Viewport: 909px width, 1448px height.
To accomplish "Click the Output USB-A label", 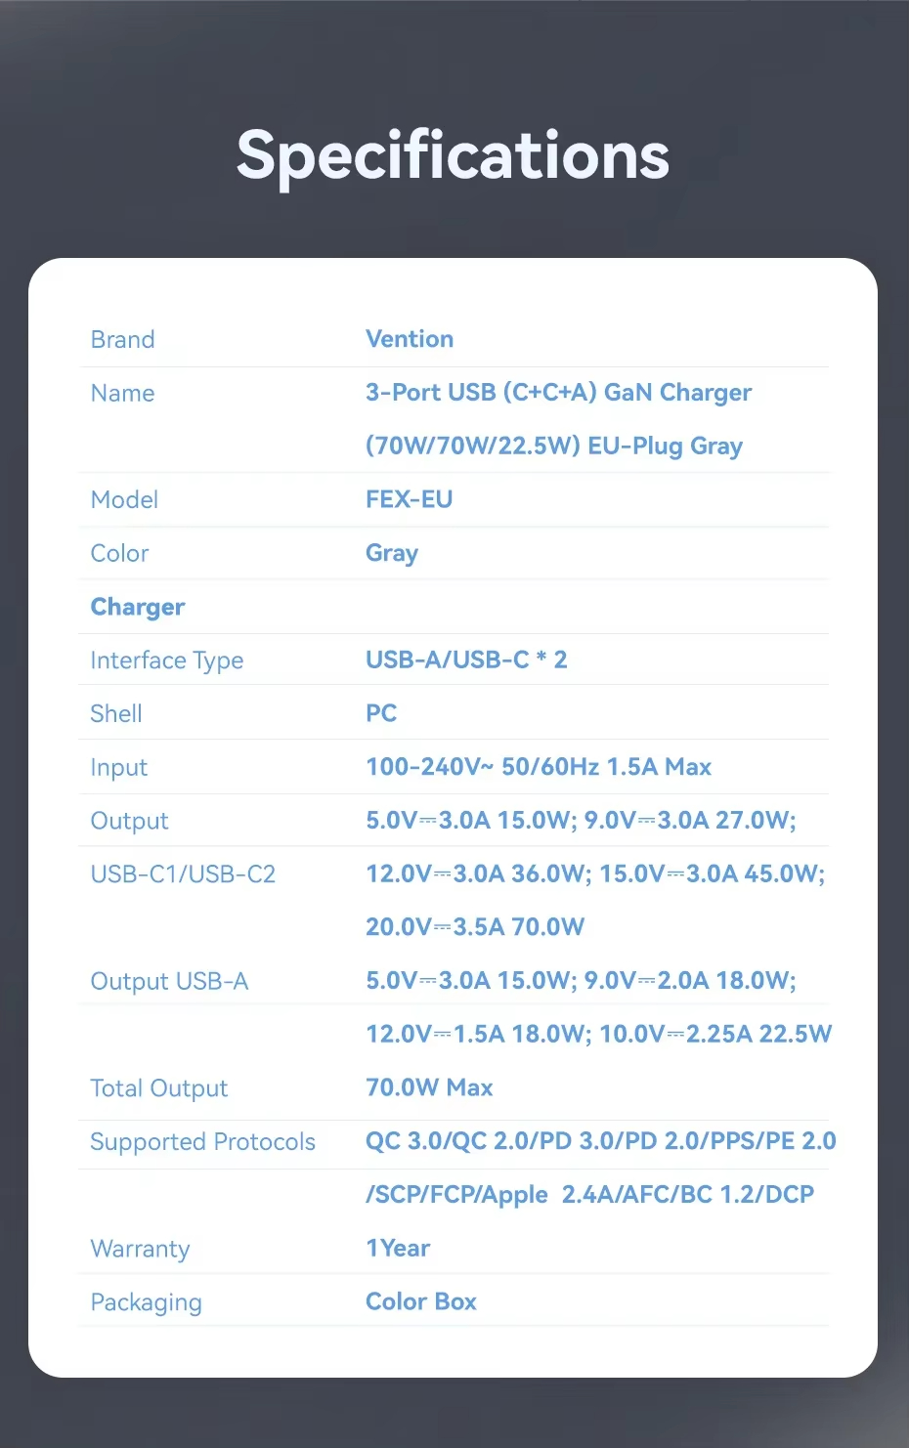I will pyautogui.click(x=169, y=981).
